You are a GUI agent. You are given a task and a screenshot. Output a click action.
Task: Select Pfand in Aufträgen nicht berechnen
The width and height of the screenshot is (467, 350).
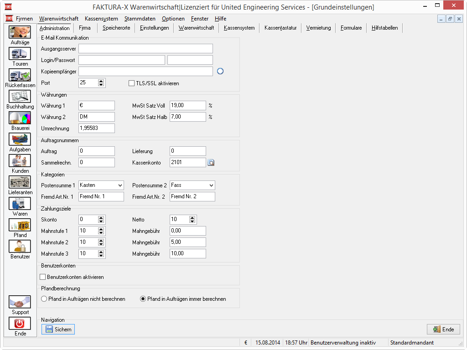coord(44,299)
